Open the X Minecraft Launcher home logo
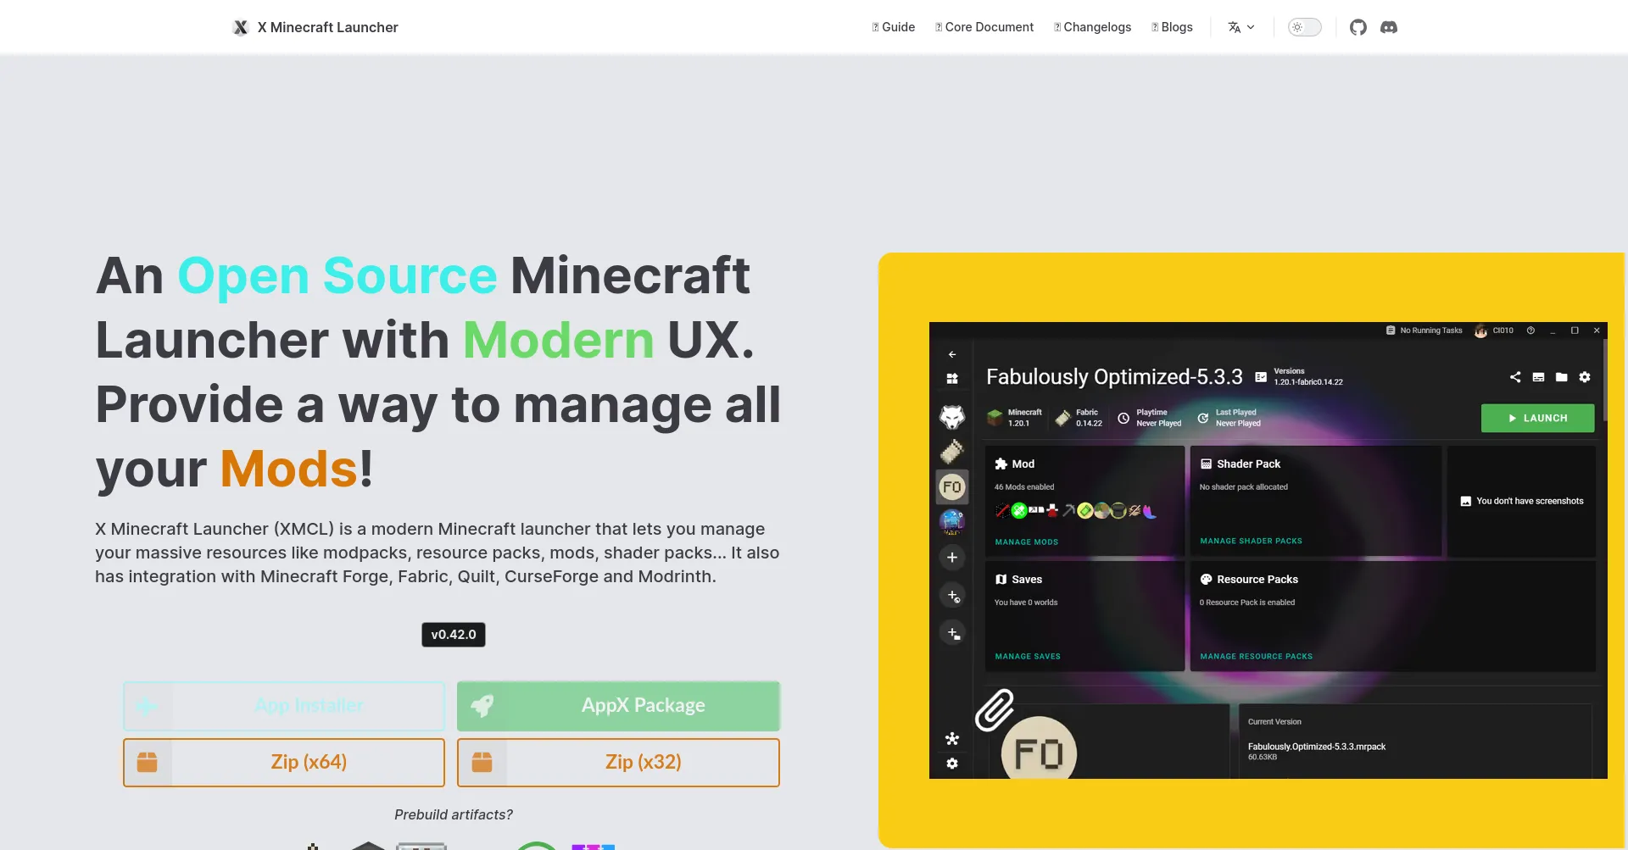Viewport: 1628px width, 850px height. coord(315,27)
